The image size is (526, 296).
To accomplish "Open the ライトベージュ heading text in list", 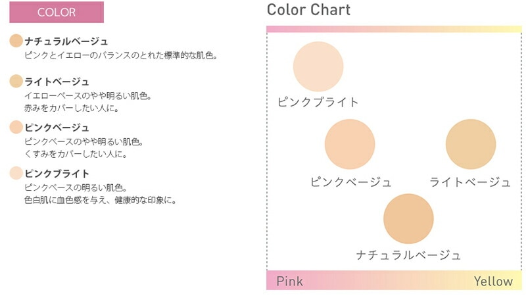I will pyautogui.click(x=57, y=82).
